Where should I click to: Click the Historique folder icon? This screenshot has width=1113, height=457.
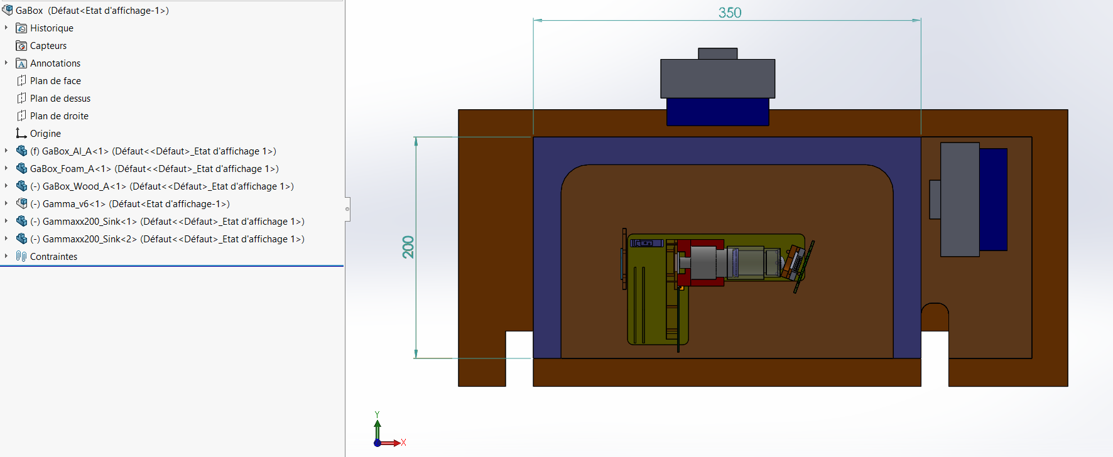pos(21,28)
